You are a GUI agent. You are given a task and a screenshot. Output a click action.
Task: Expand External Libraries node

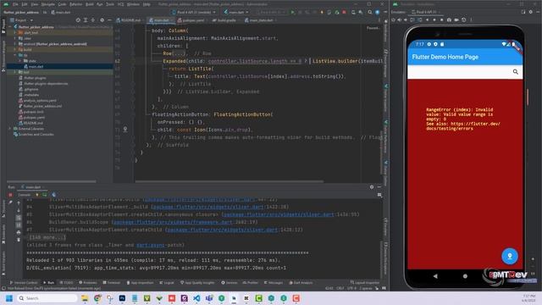pyautogui.click(x=10, y=129)
